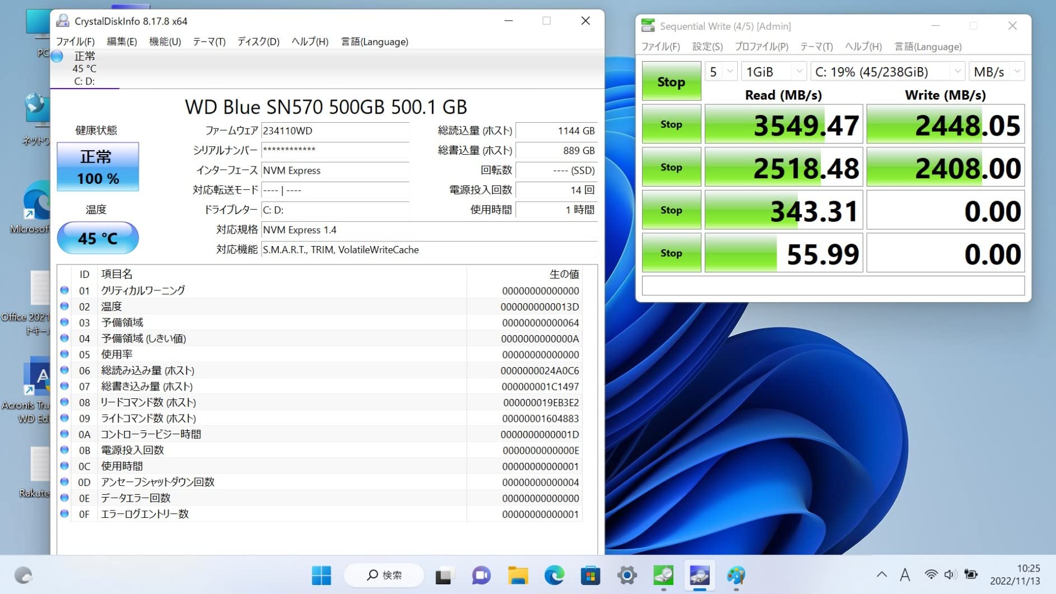This screenshot has height=594, width=1056.
Task: Show hidden system tray icons chevron
Action: [882, 575]
